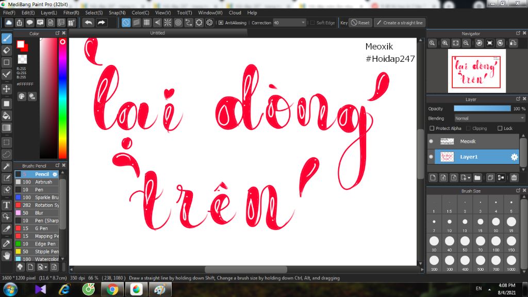
Task: Select the Magic Wand tool
Action: [x=6, y=167]
